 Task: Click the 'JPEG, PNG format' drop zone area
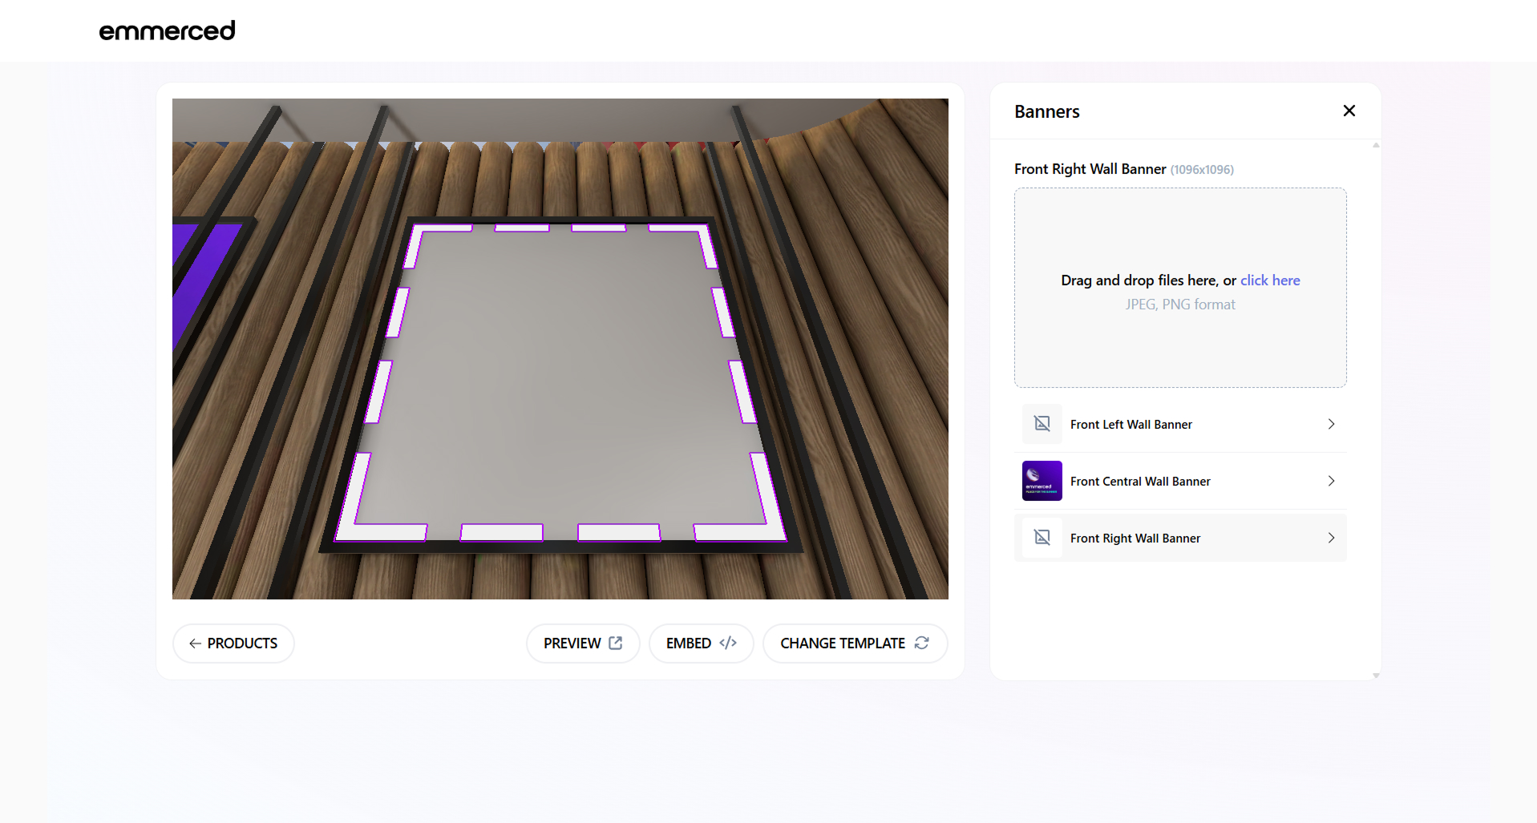point(1179,305)
